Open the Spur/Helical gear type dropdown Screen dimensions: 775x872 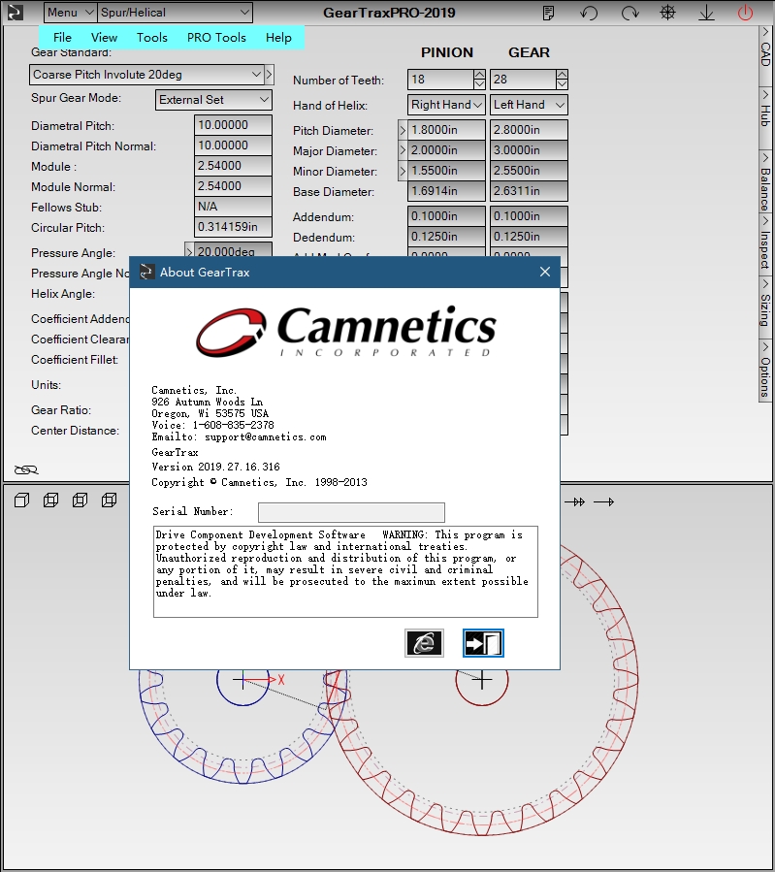click(175, 13)
